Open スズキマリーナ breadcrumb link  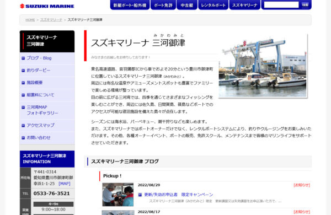click(x=51, y=20)
